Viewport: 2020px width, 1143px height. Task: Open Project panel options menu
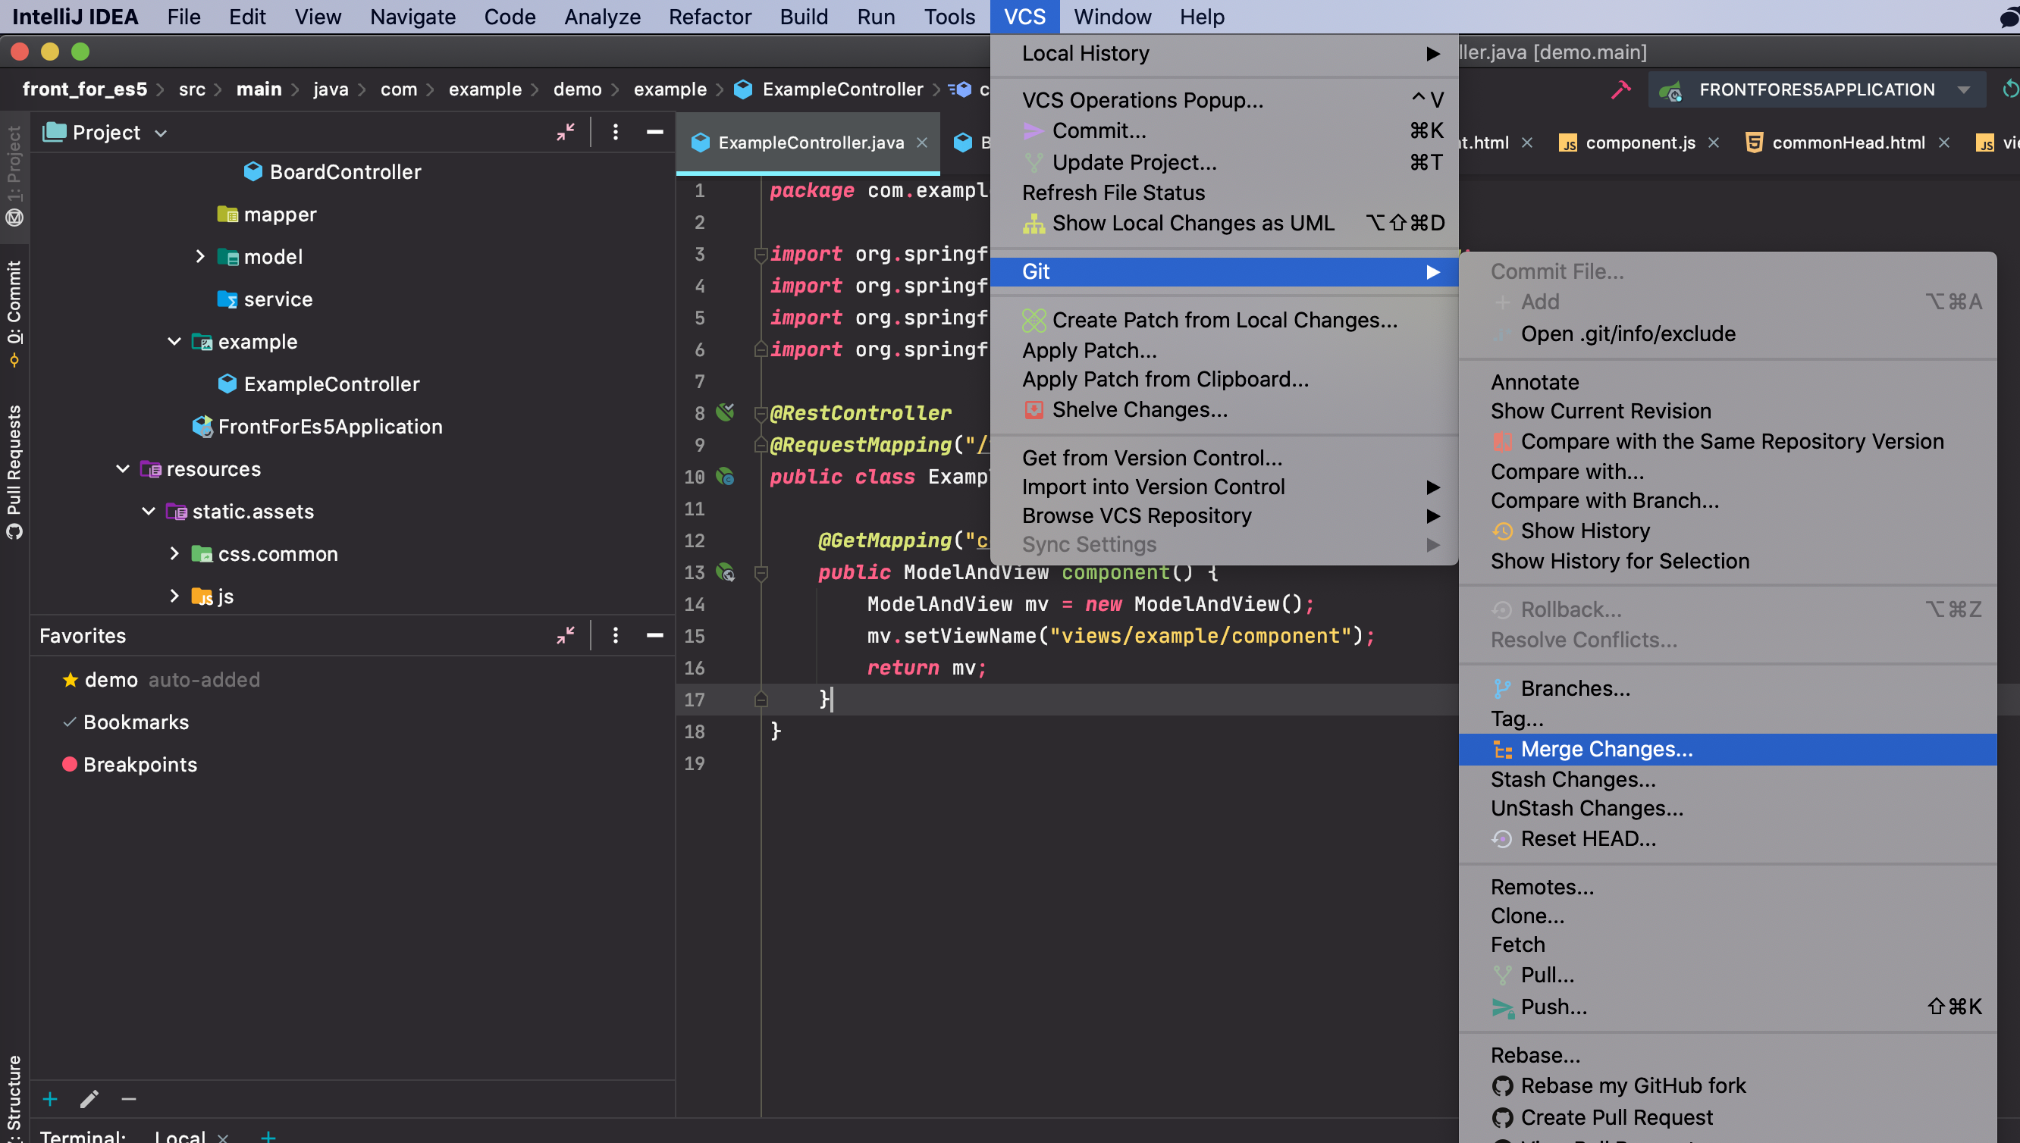click(x=616, y=132)
